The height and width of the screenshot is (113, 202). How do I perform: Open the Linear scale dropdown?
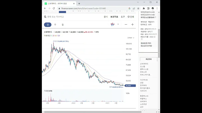[x=131, y=38]
